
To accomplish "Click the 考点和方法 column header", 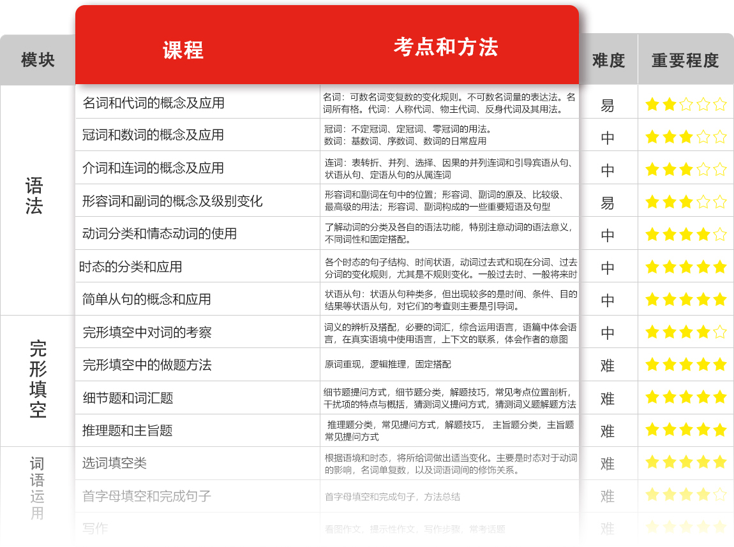I will pyautogui.click(x=446, y=47).
